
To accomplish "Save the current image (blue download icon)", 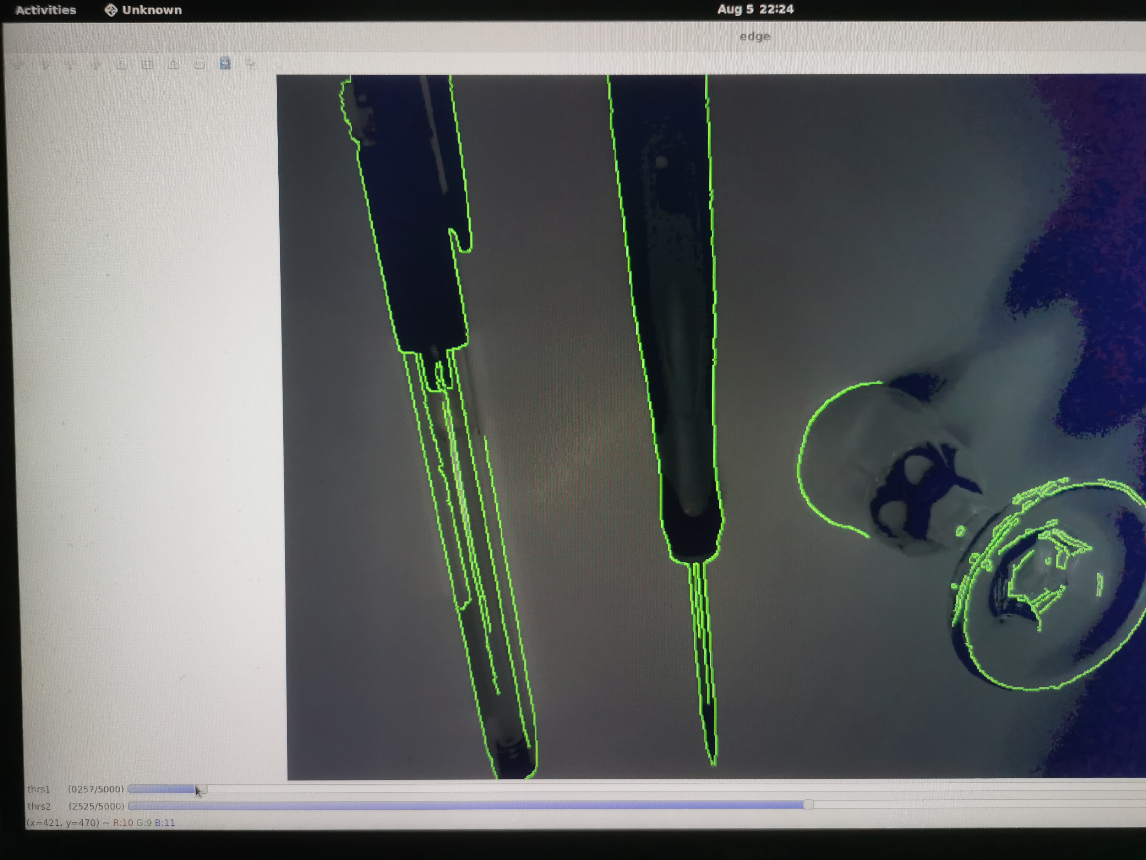I will pyautogui.click(x=225, y=63).
